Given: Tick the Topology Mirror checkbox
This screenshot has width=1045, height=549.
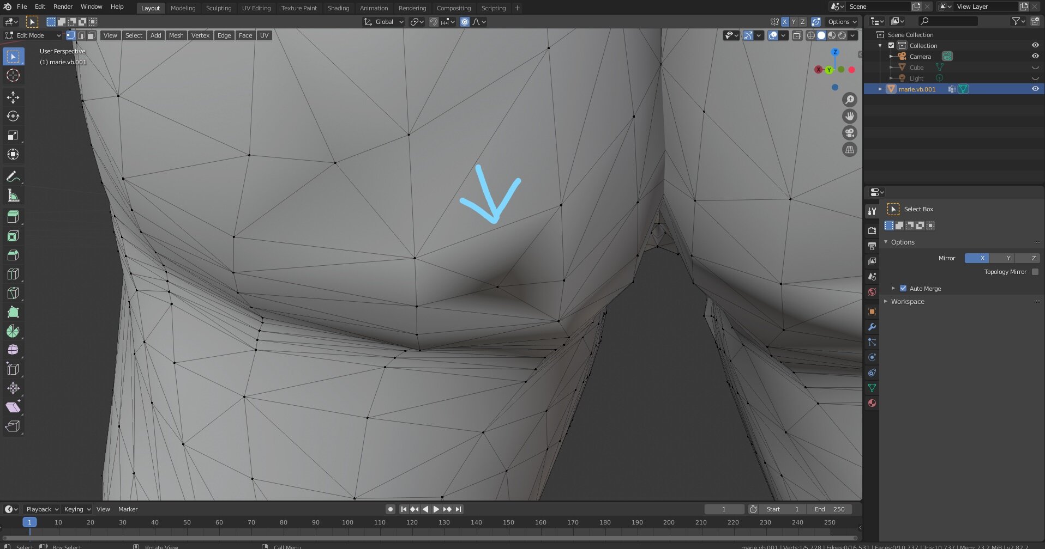Looking at the screenshot, I should tap(1035, 272).
